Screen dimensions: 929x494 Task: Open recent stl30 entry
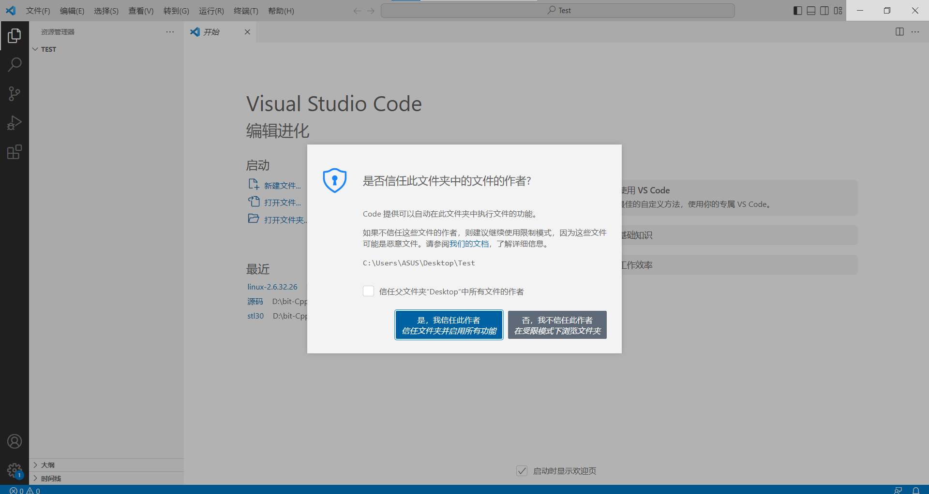(x=255, y=316)
